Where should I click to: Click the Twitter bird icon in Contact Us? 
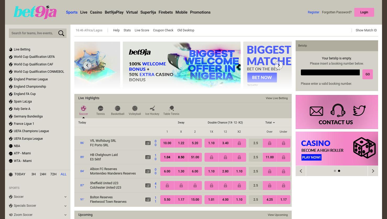tap(359, 110)
